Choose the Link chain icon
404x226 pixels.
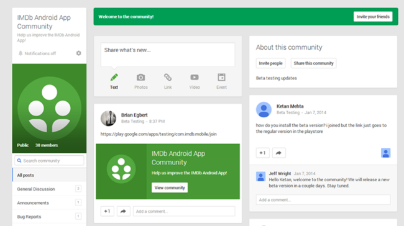click(168, 77)
